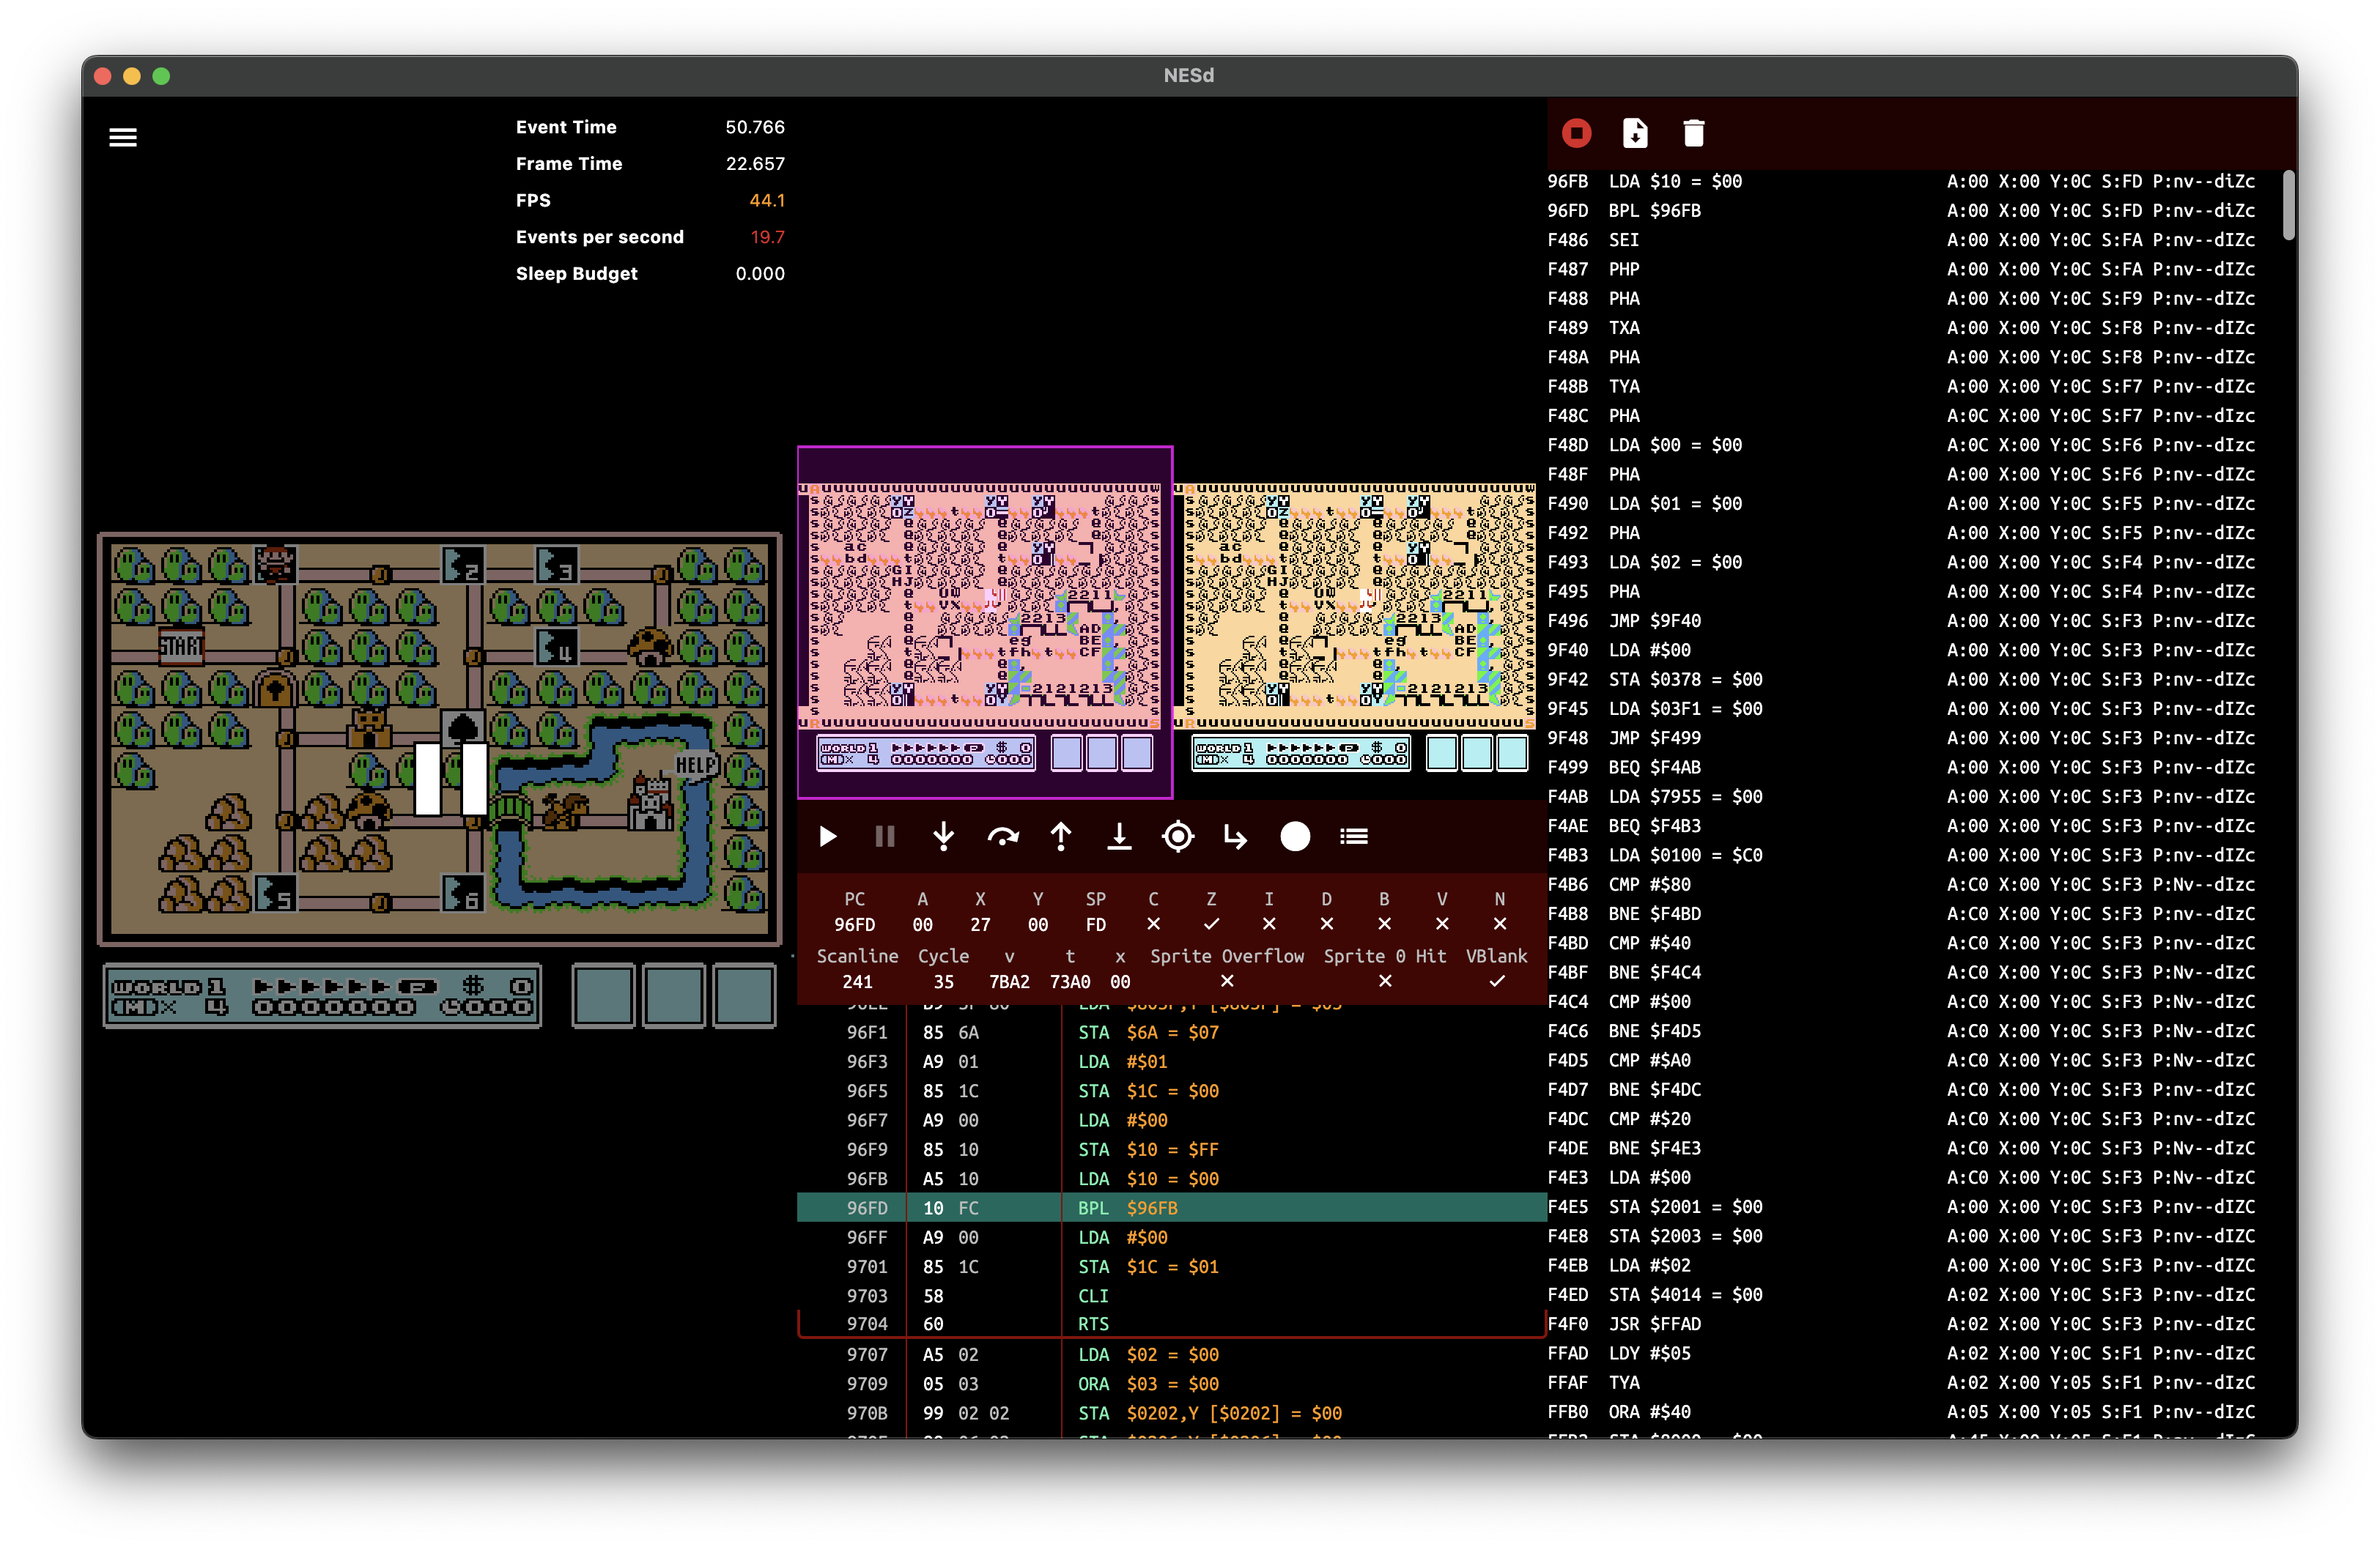Click the pause emulation button
Screen dimensions: 2380x1547
click(885, 836)
